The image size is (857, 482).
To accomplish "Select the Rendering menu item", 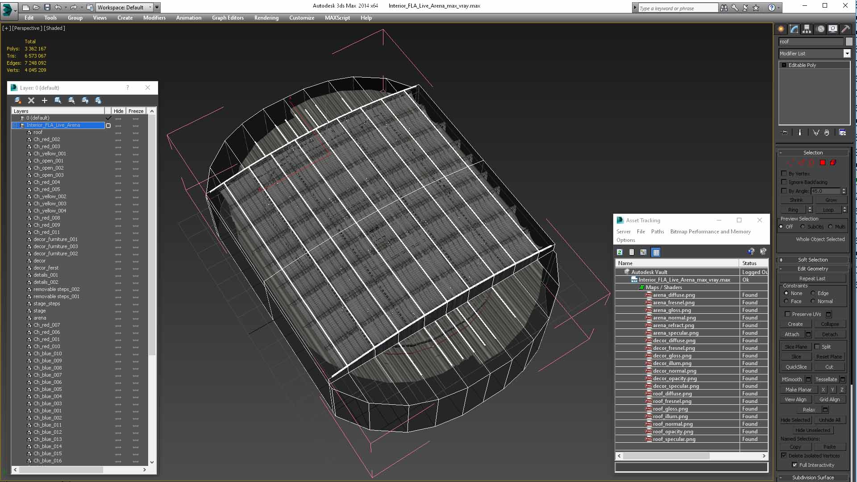I will [266, 18].
